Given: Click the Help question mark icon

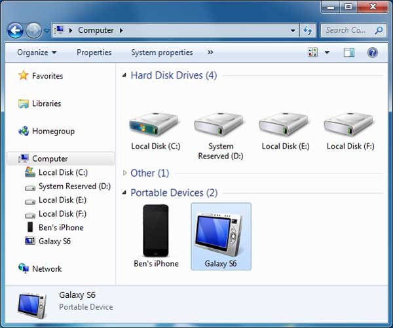Looking at the screenshot, I should click(x=372, y=52).
